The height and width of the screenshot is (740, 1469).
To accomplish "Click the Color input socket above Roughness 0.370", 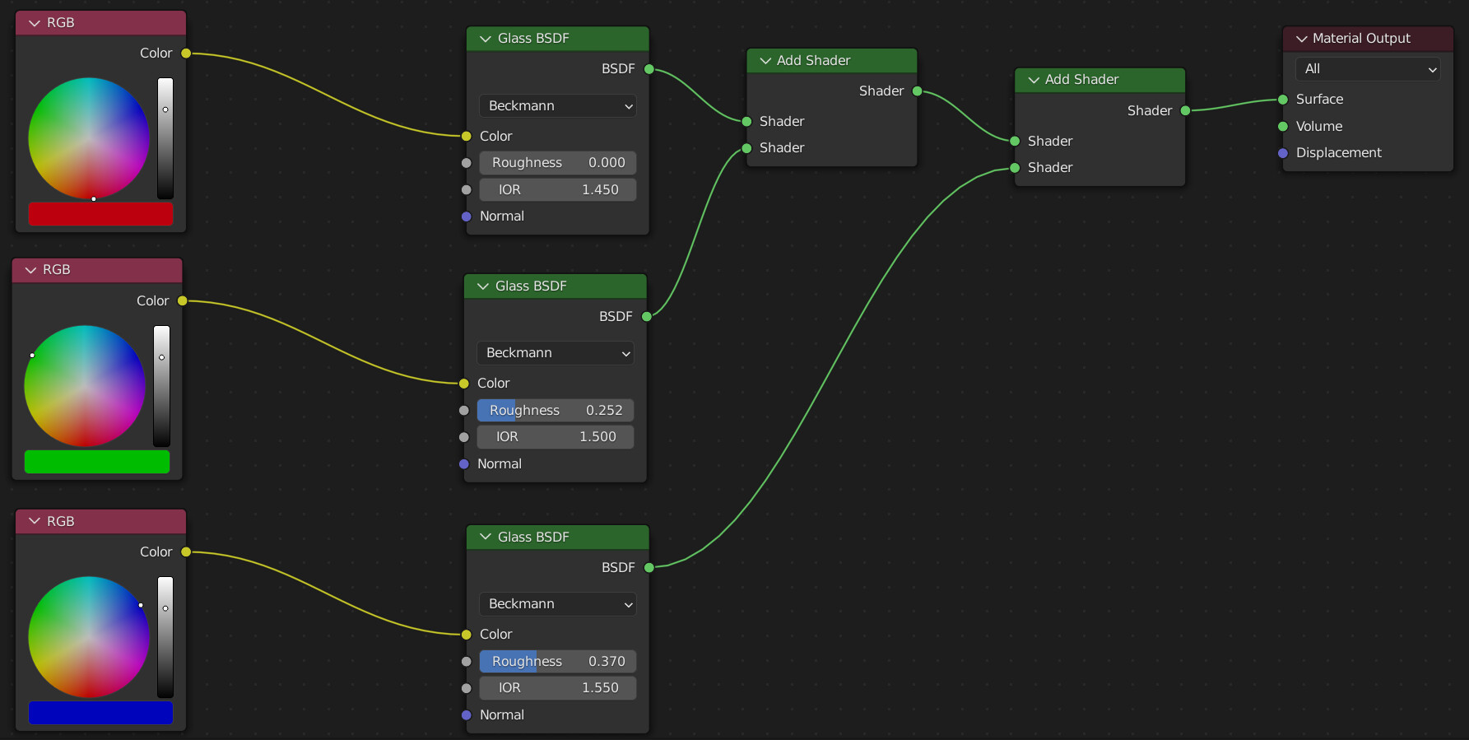I will pyautogui.click(x=467, y=634).
